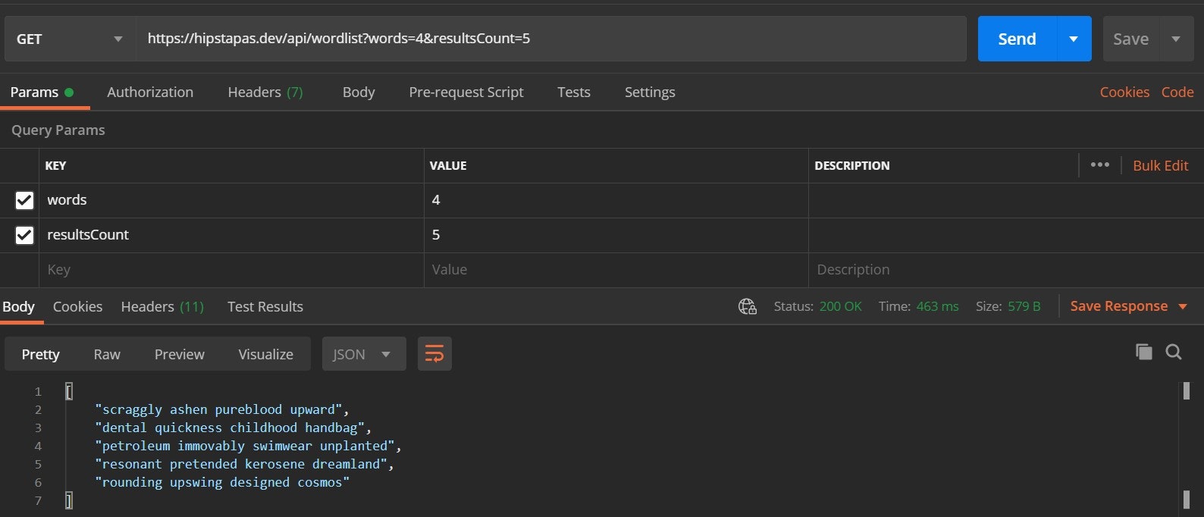Open the request Body tab
The image size is (1204, 517).
click(x=359, y=92)
